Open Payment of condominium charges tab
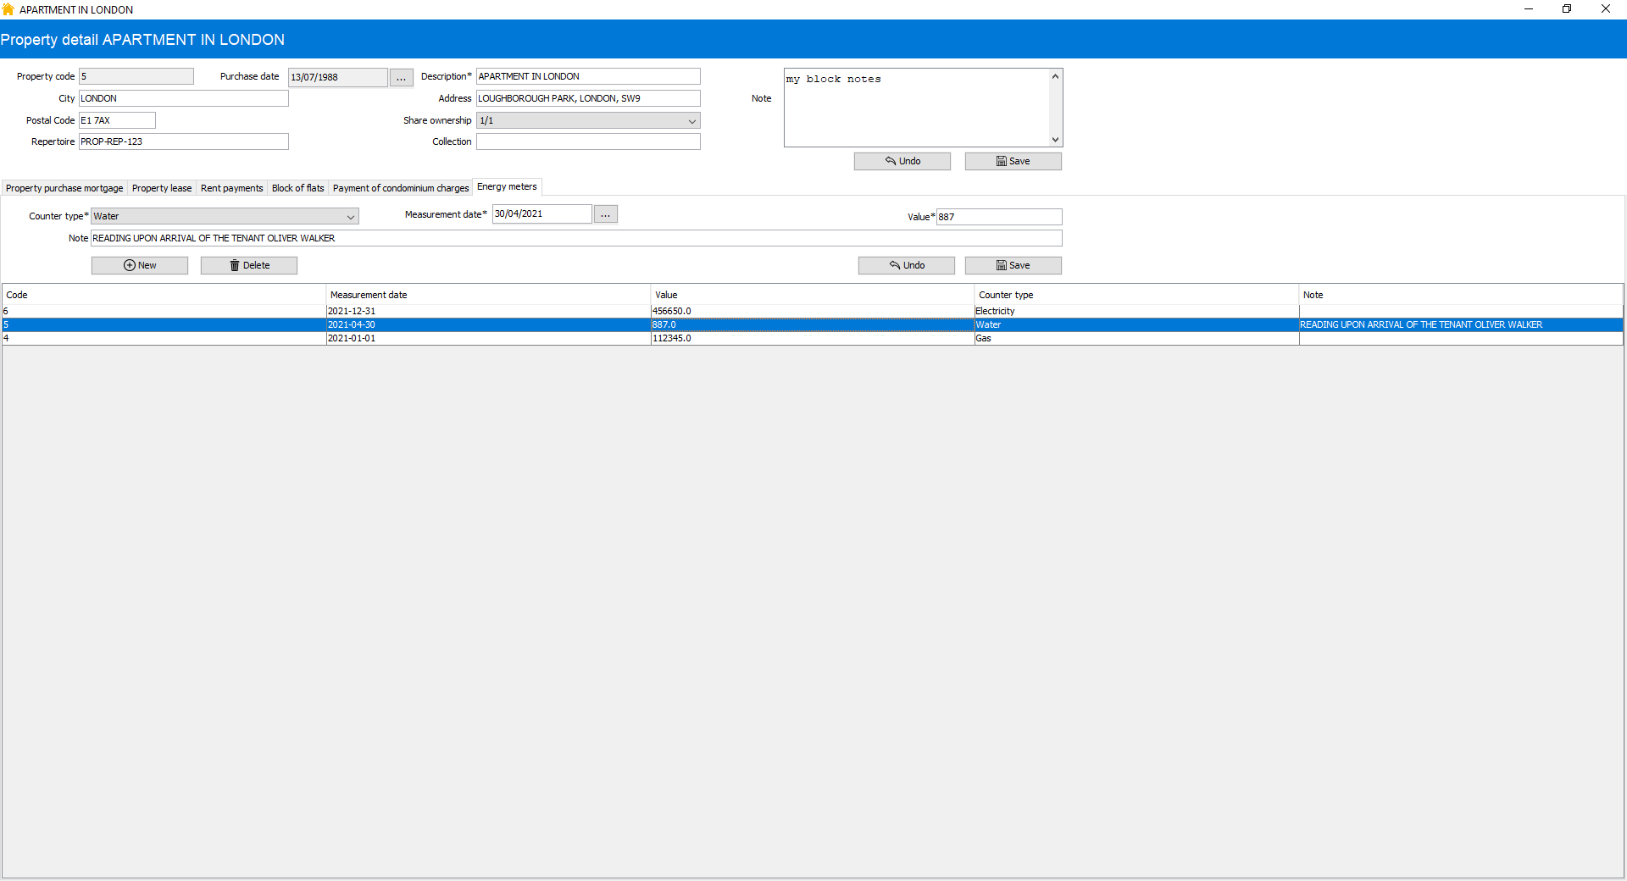Viewport: 1627px width, 881px height. 400,188
